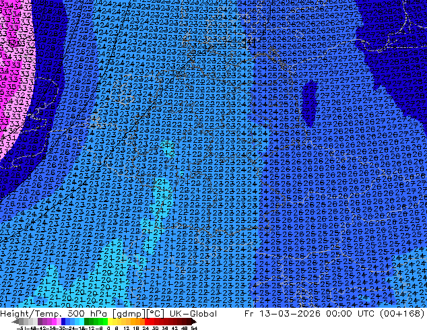
Task: Click the '[gdmp]' unit label
Action: [x=129, y=314]
